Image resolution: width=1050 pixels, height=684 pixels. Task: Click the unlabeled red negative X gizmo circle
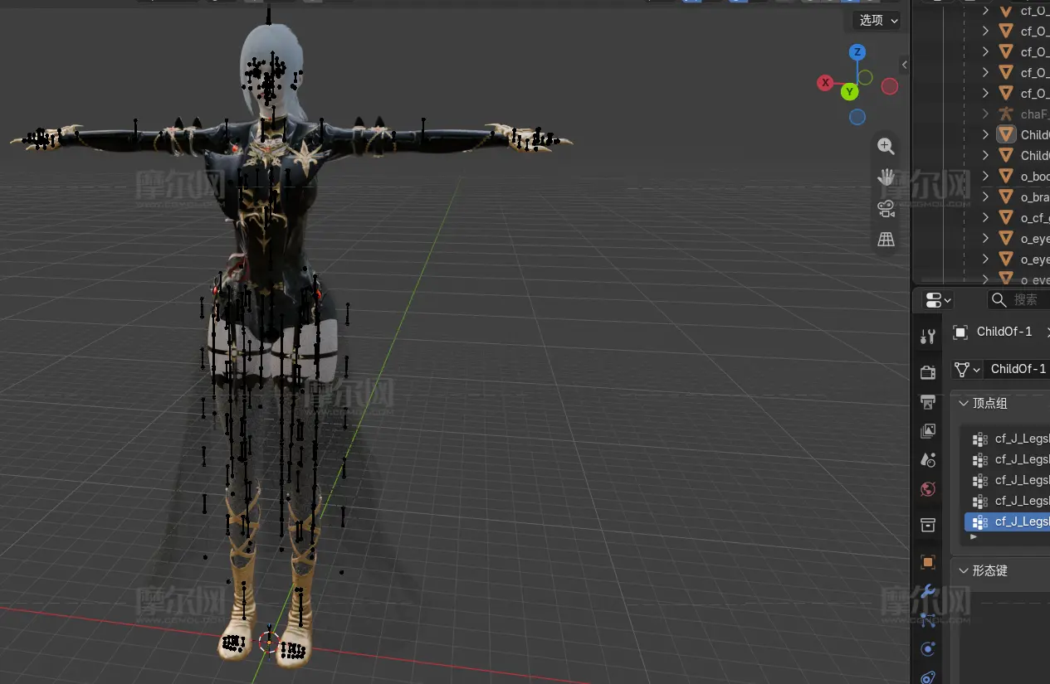tap(890, 86)
